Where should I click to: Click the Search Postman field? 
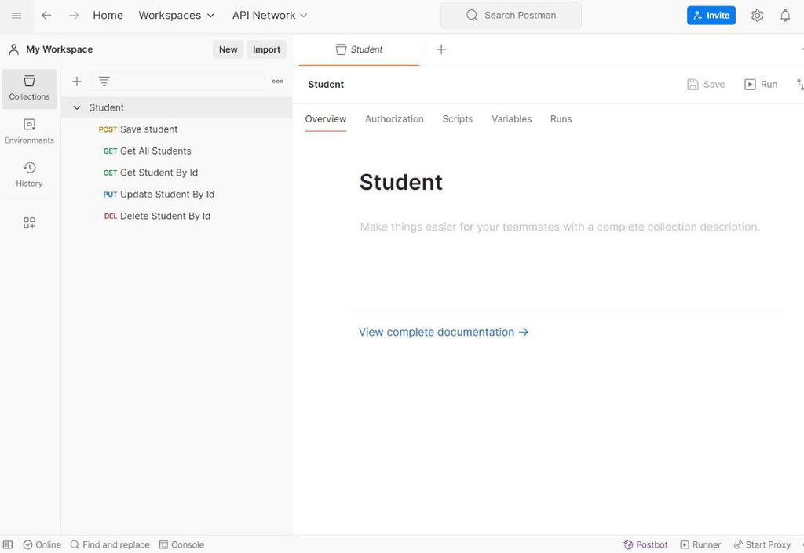coord(511,16)
